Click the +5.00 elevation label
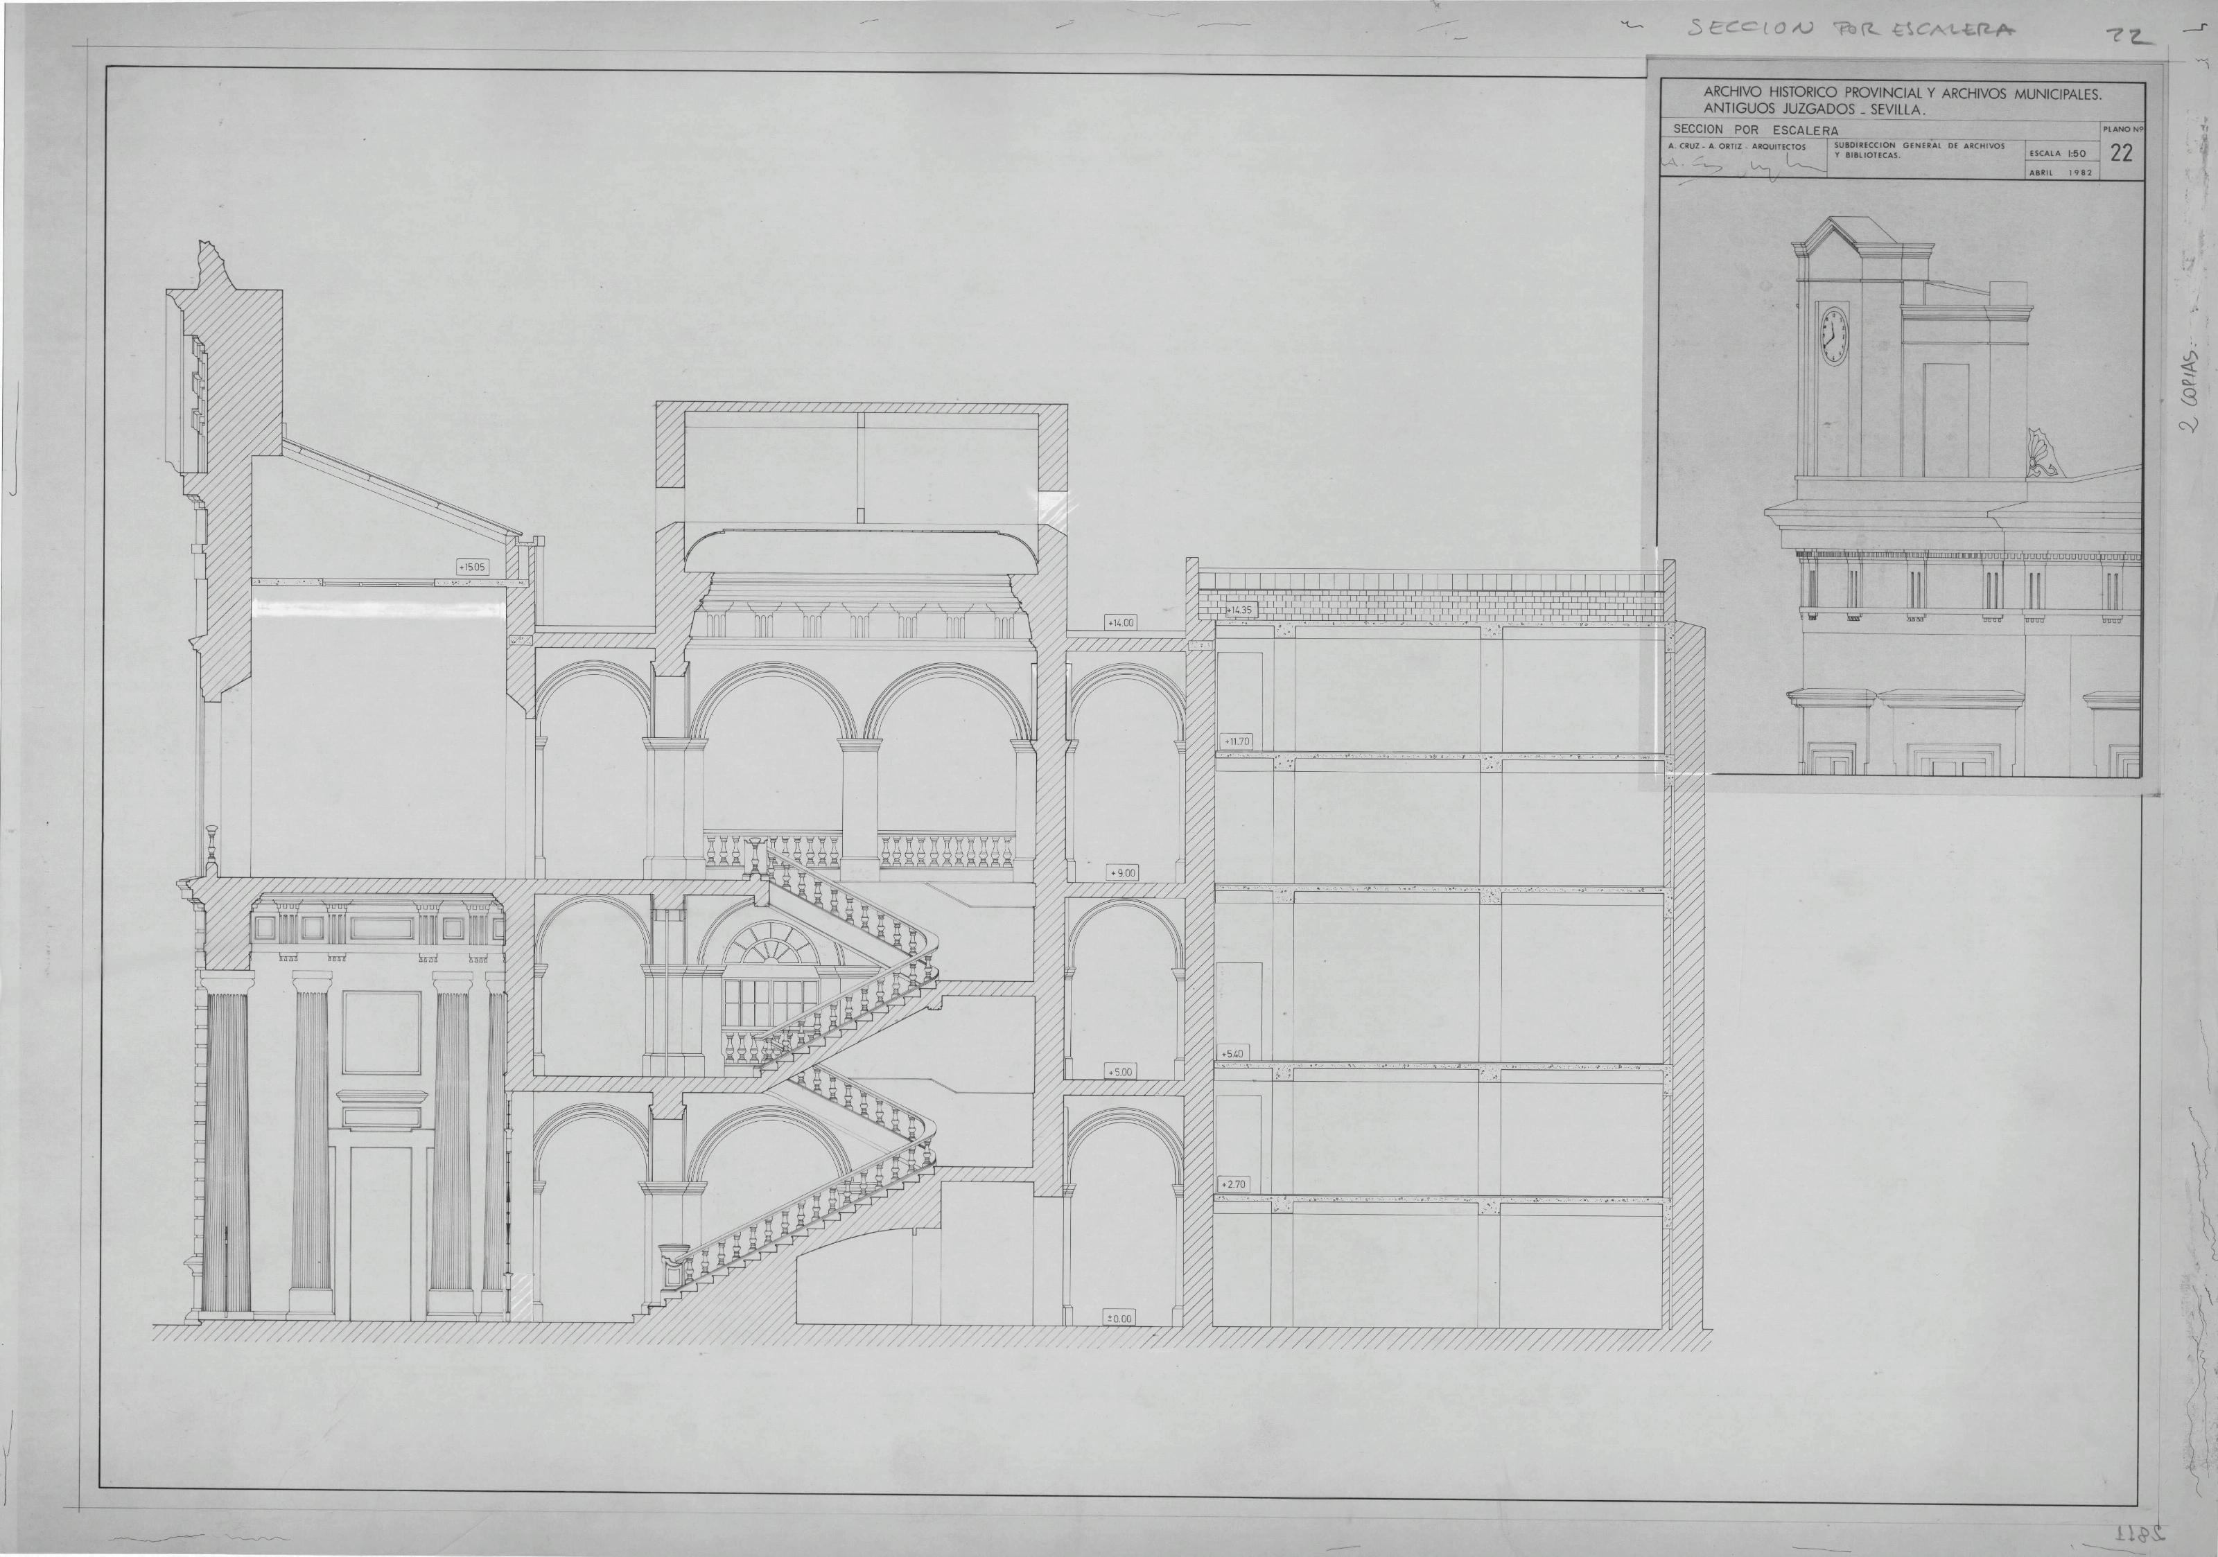The image size is (2218, 1557). (x=1121, y=1072)
